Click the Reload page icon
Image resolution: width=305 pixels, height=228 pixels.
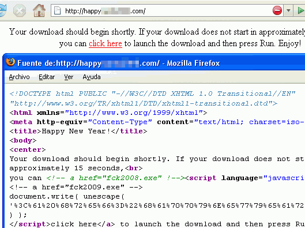pos(2,10)
